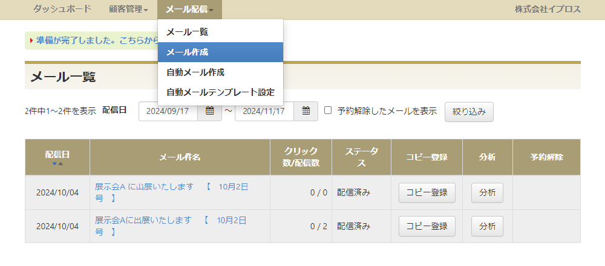Select メール一覧 from the dropdown menu
The width and height of the screenshot is (605, 266).
(187, 31)
